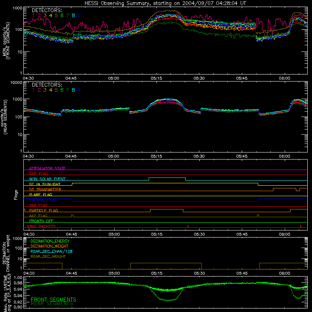Select the PARTICLE_FLAG label
The height and width of the screenshot is (312, 312).
click(44, 211)
